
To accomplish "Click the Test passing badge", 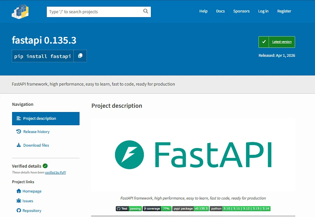I will [129, 208].
